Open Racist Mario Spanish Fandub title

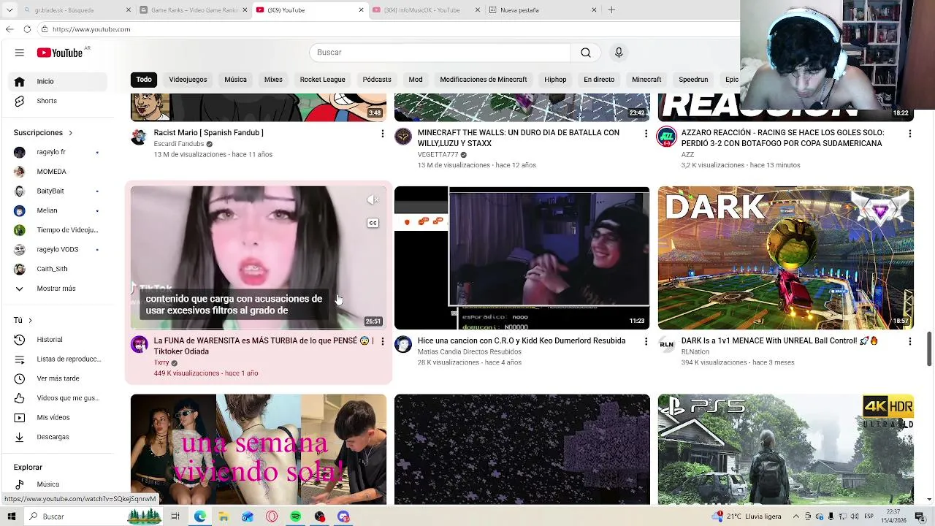click(x=208, y=133)
